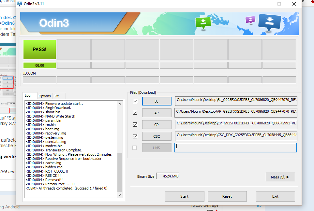This screenshot has width=314, height=211.
Task: Minimize the Odin3 window
Action: click(264, 4)
